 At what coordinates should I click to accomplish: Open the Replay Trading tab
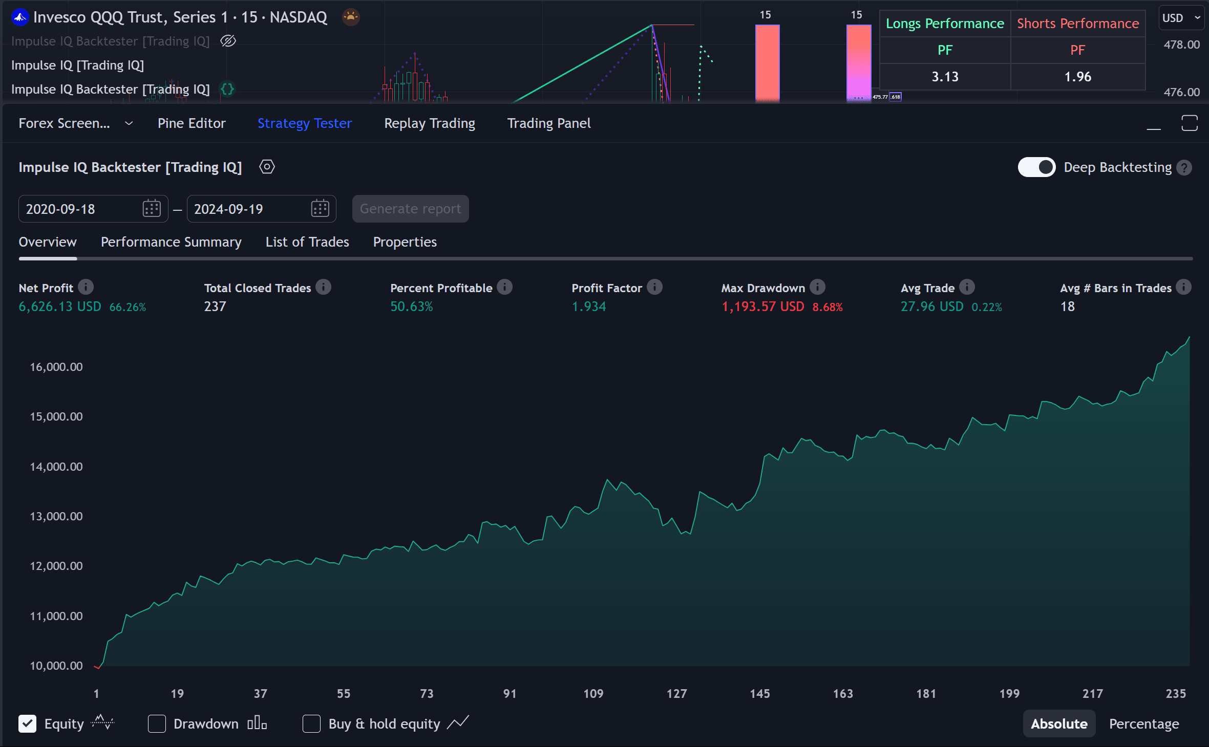(x=430, y=123)
